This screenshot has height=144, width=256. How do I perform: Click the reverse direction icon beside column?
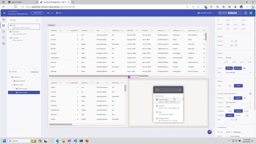(245, 98)
